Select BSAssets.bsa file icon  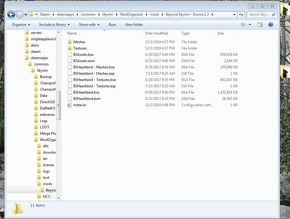(69, 55)
